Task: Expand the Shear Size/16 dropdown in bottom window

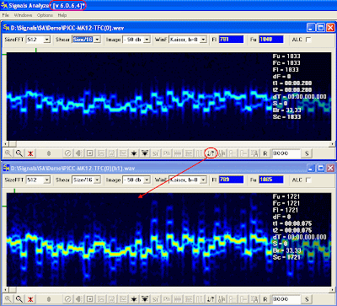Action: click(97, 180)
